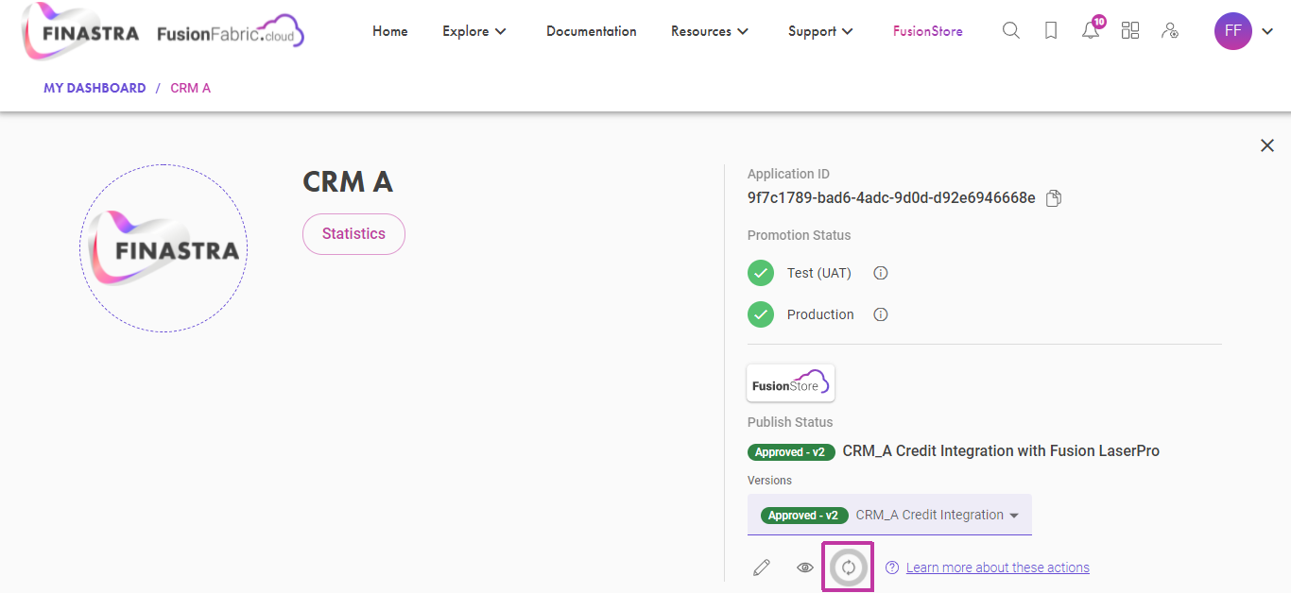Click the CRM A application heading
The height and width of the screenshot is (593, 1291).
pos(347,182)
